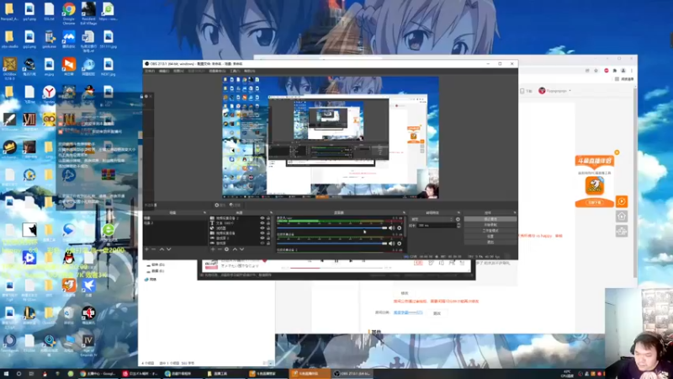673x379 pixels.
Task: Lock the 浏览器 source
Action: click(268, 228)
